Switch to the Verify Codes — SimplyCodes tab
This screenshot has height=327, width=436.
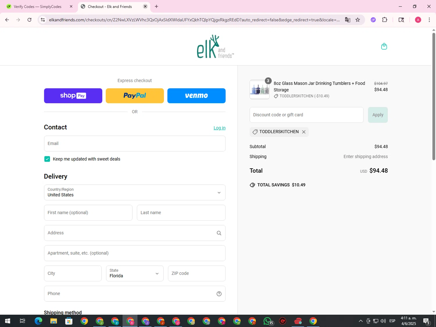point(38,6)
